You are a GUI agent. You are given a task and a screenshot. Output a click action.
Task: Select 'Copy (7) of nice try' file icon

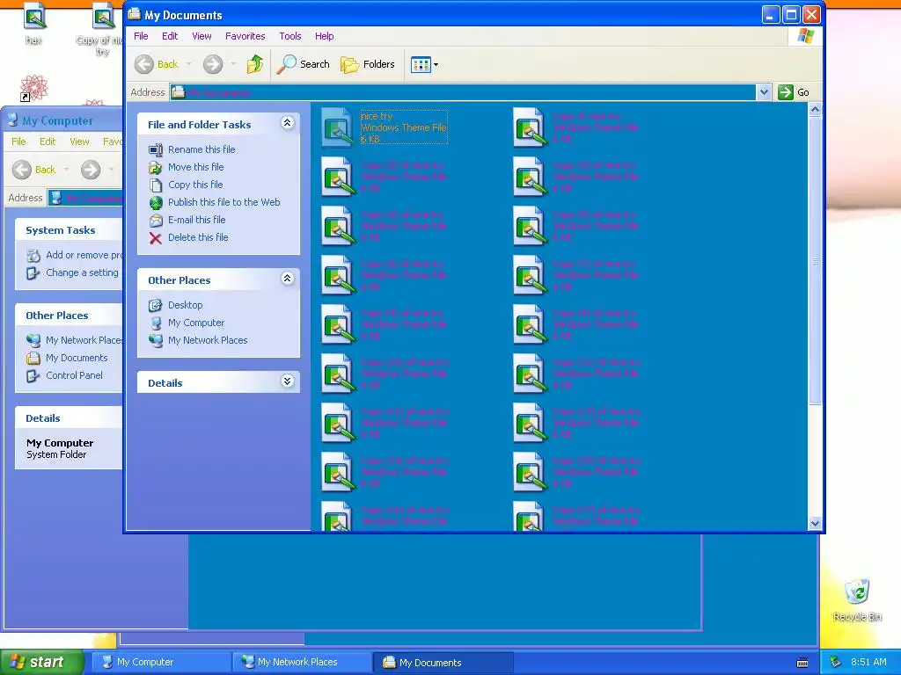coord(529,275)
